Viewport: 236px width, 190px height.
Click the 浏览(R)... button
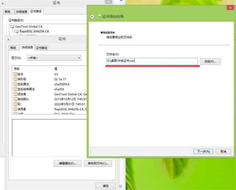(210, 62)
